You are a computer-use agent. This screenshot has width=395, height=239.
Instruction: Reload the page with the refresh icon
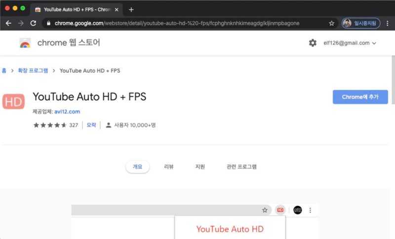(33, 23)
